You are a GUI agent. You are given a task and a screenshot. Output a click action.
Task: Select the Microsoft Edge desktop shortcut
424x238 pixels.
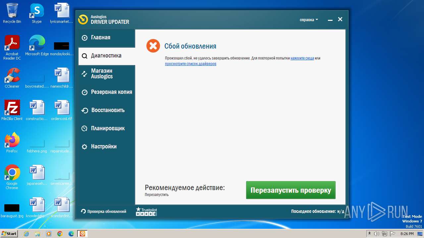pos(37,46)
